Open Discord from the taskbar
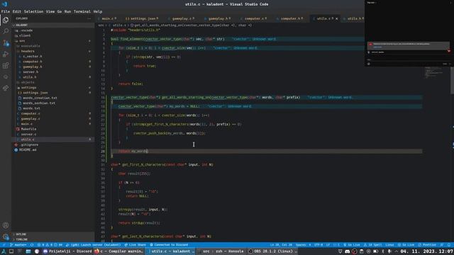454x255 pixels. pos(67,251)
